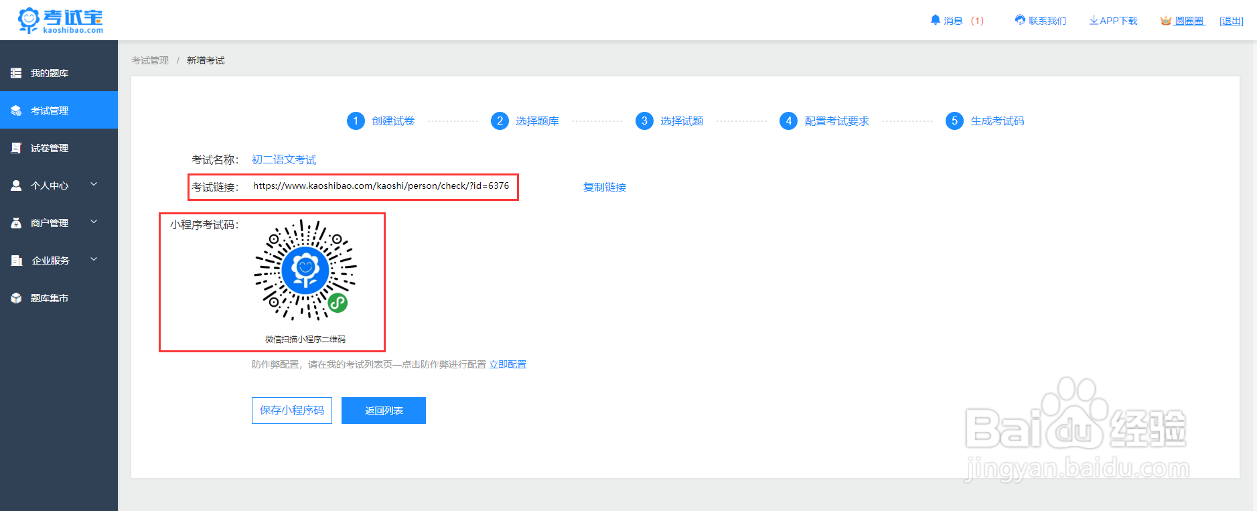The width and height of the screenshot is (1257, 511).
Task: Click the exam link URL field
Action: [381, 186]
